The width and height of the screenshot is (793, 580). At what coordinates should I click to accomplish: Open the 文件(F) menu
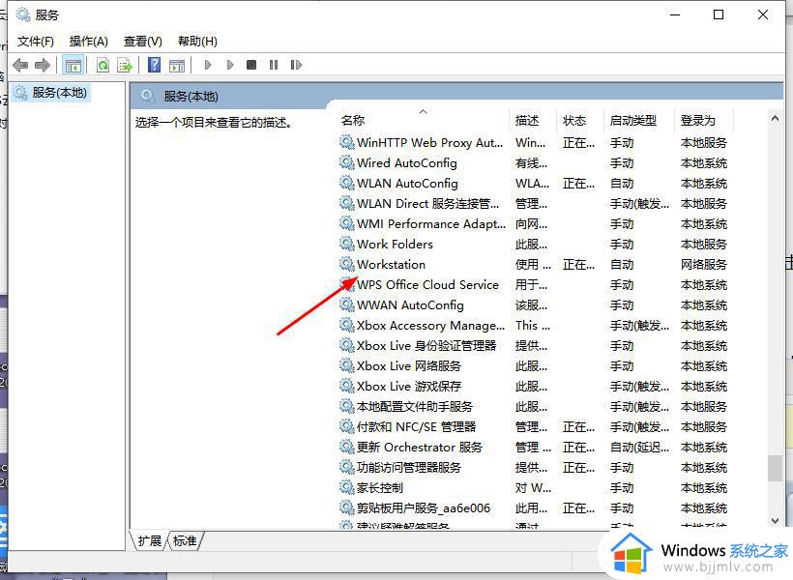[36, 41]
